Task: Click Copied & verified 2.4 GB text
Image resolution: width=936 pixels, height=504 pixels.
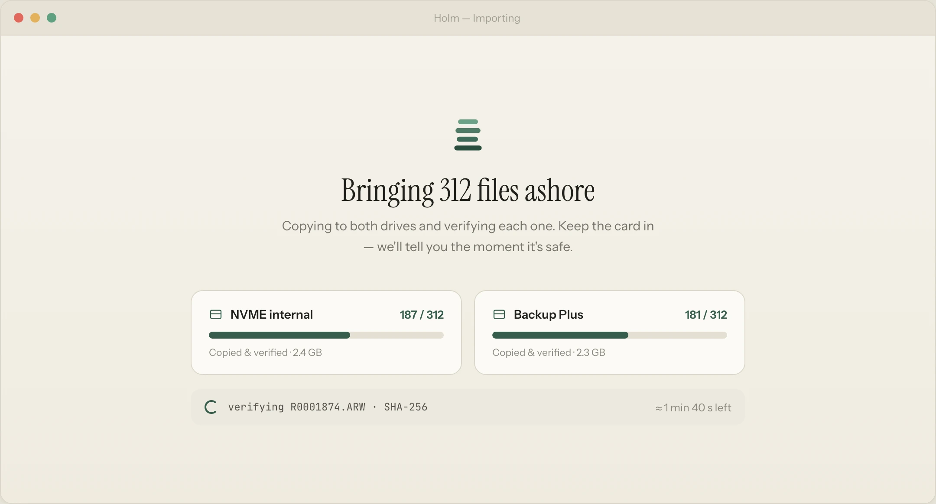Action: [x=265, y=352]
